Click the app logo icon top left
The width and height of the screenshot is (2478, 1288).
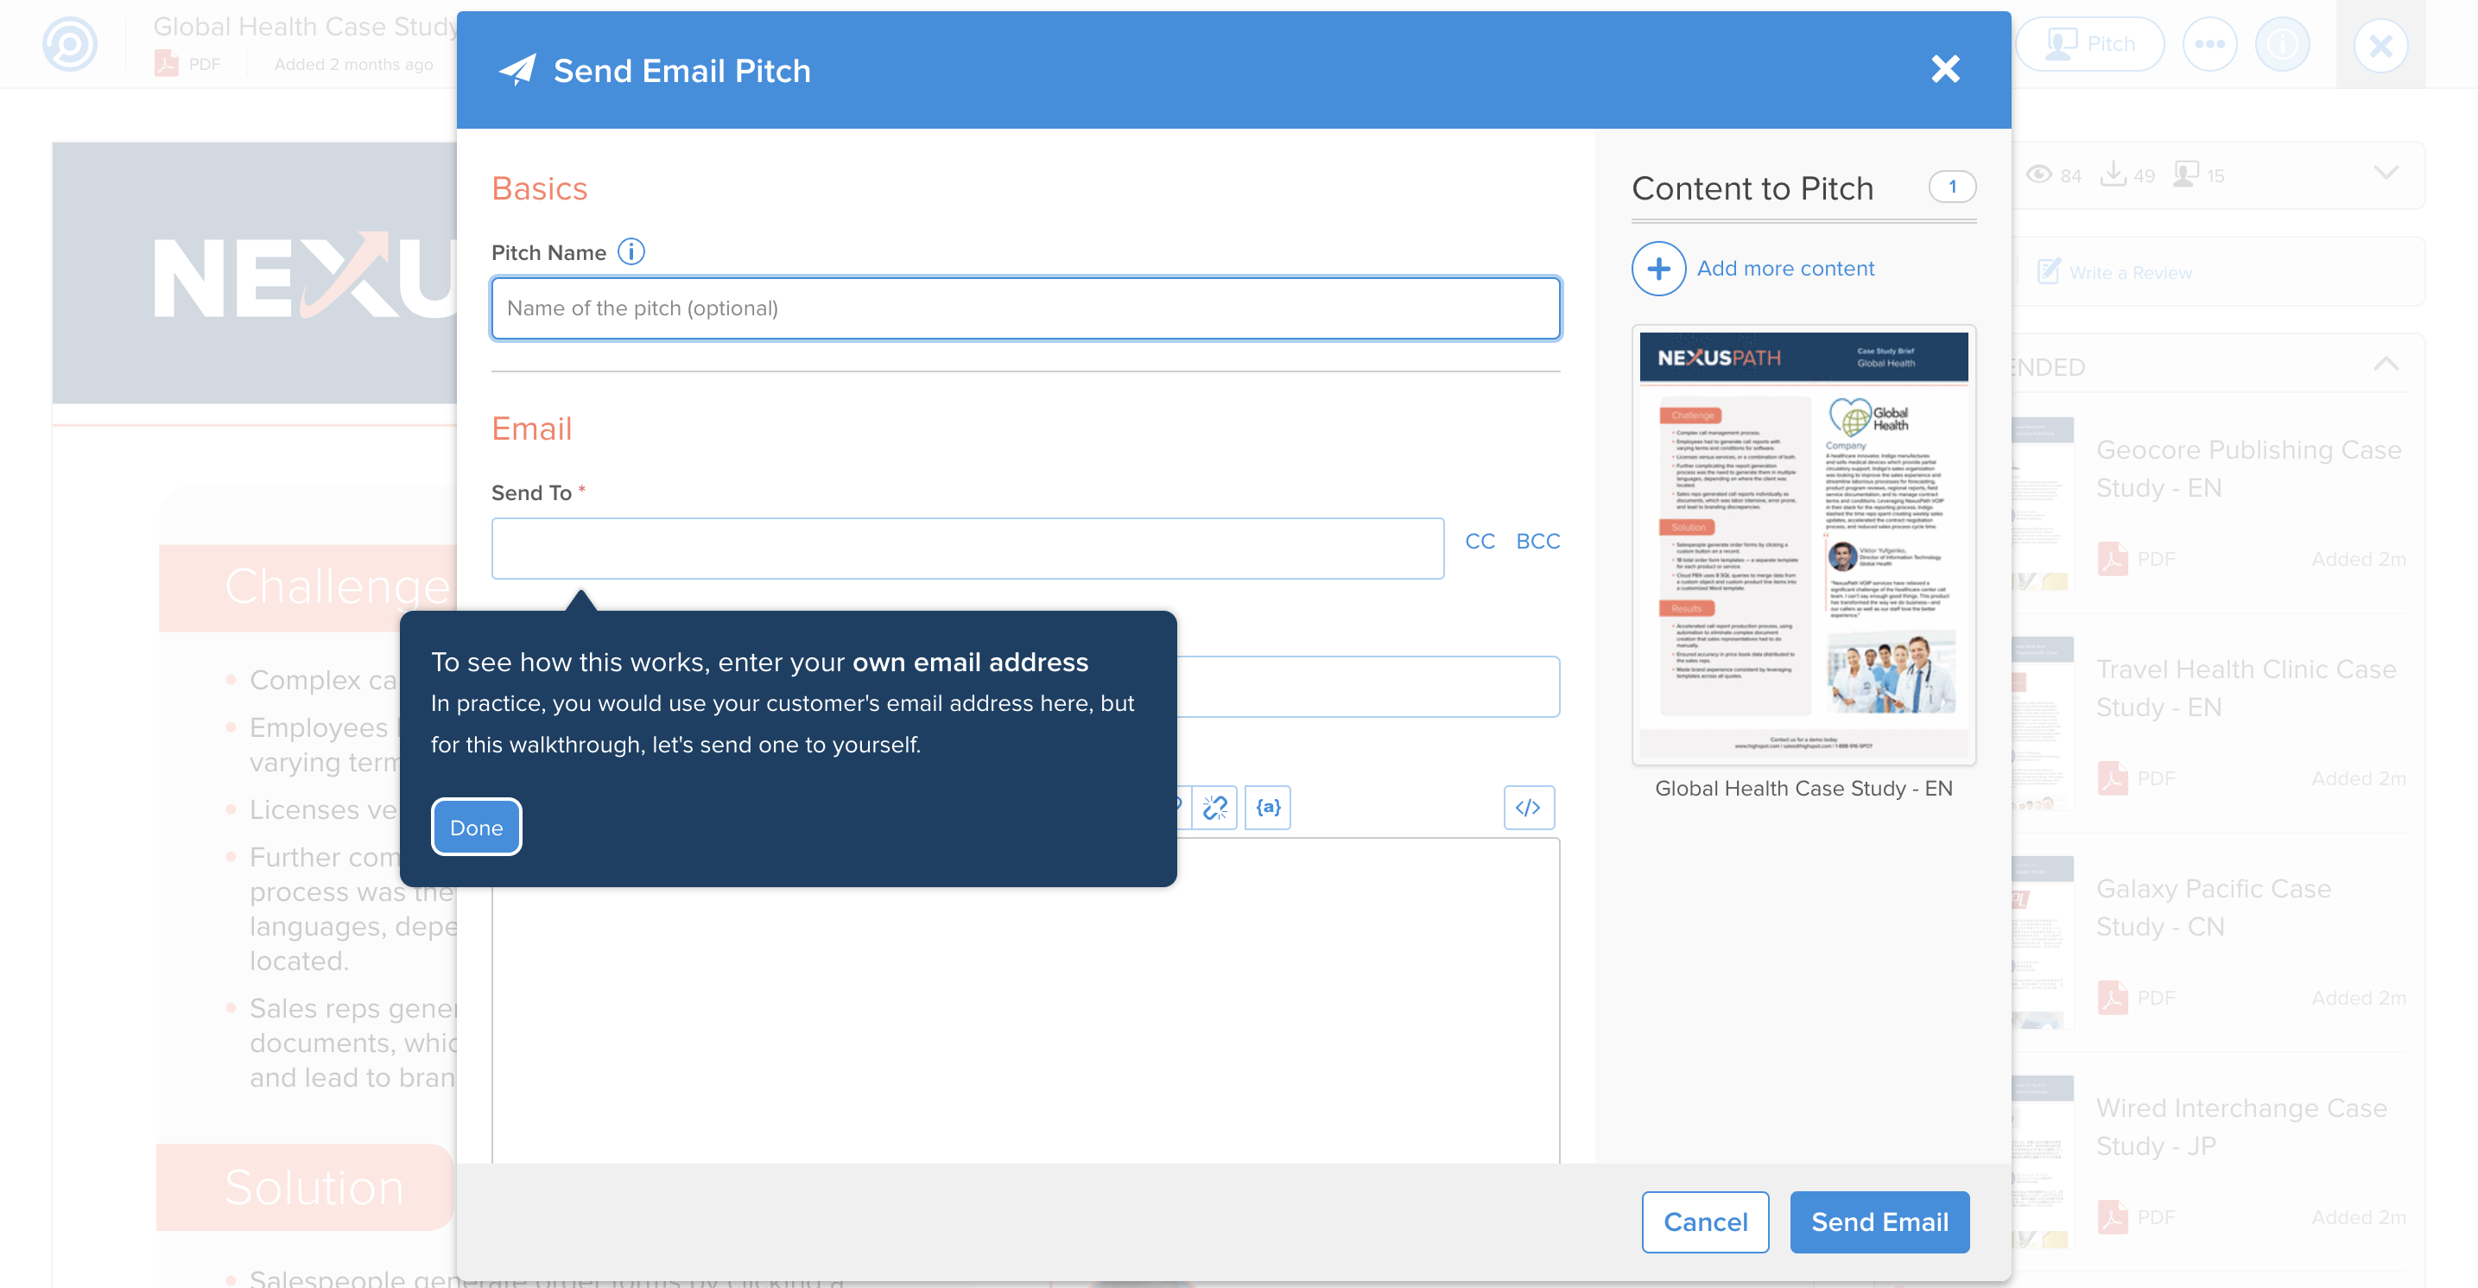[69, 44]
